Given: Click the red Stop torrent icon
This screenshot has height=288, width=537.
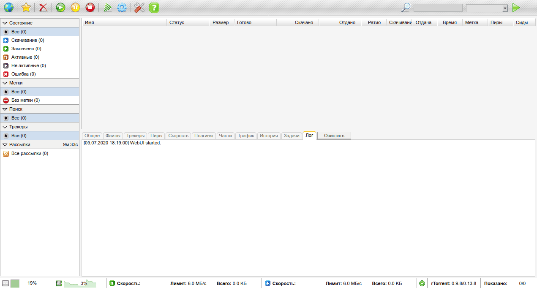Looking at the screenshot, I should (x=90, y=7).
